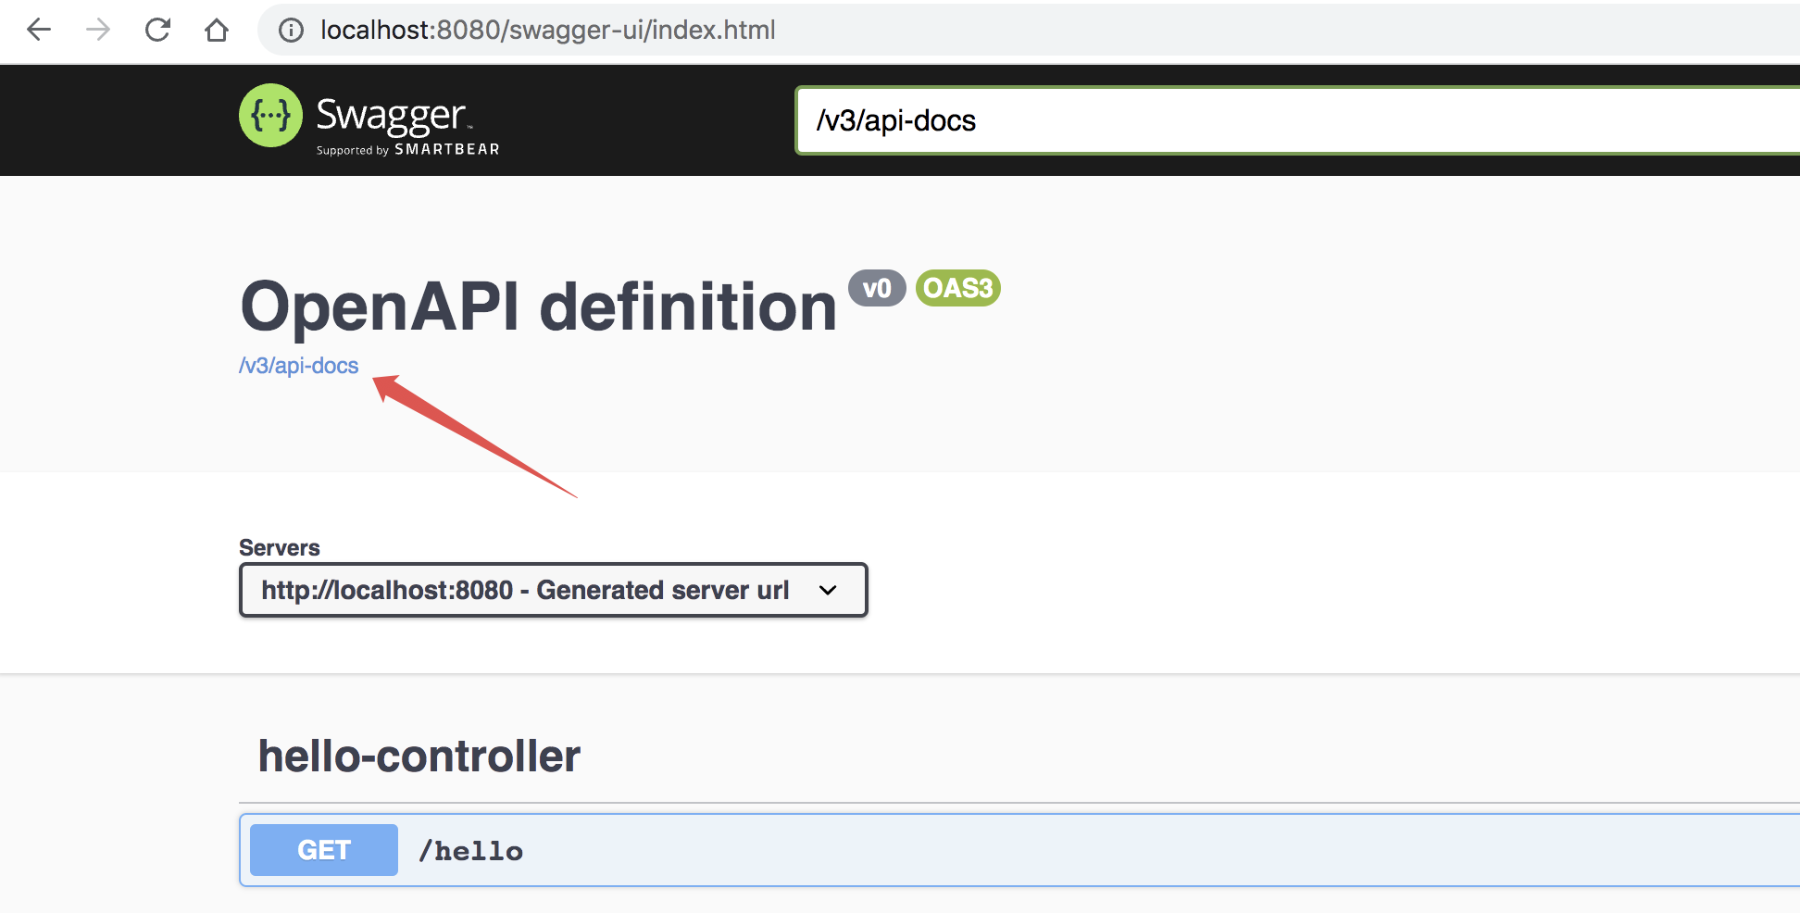The image size is (1800, 913).
Task: View site info icon in address bar
Action: [x=291, y=31]
